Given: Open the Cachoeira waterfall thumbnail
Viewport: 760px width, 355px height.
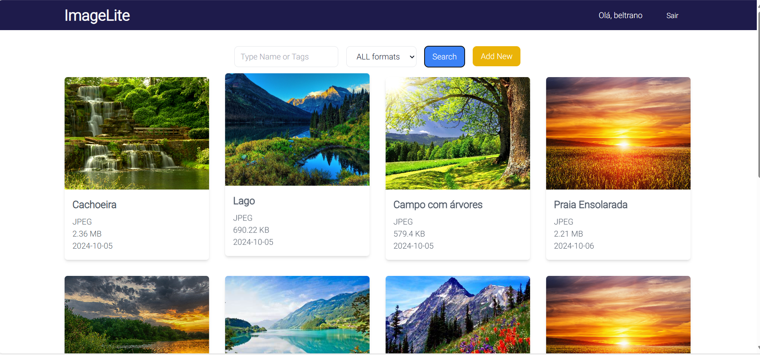Looking at the screenshot, I should [x=137, y=133].
